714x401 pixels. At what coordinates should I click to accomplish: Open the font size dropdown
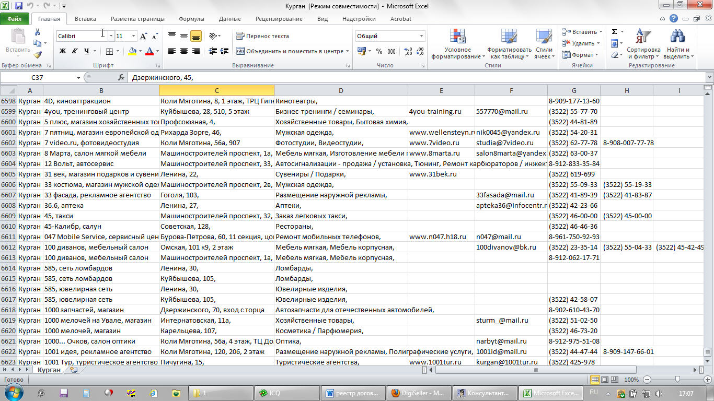134,36
